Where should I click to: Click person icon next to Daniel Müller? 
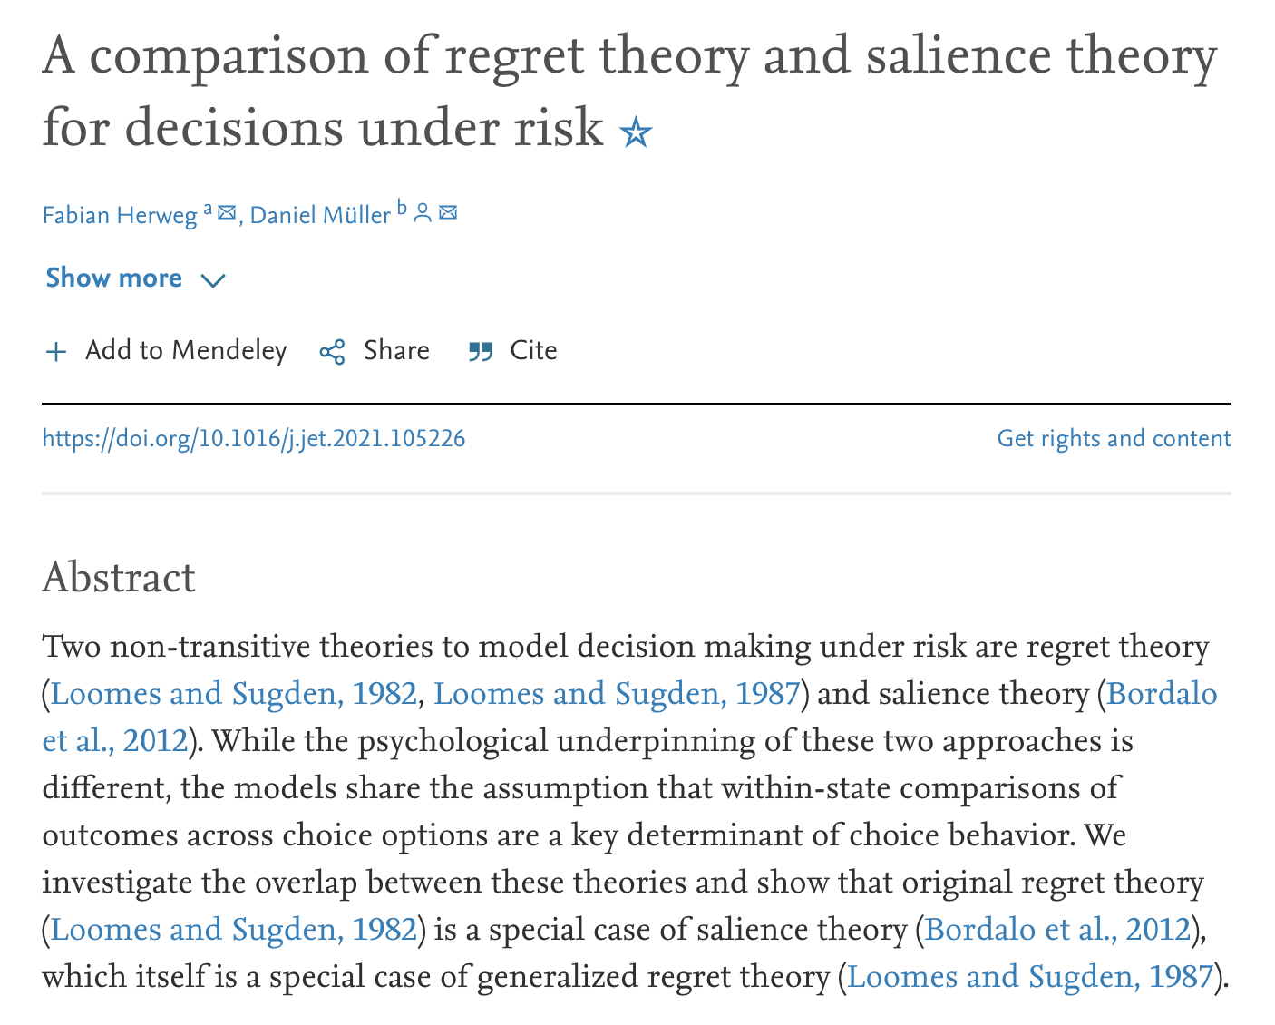pyautogui.click(x=422, y=213)
